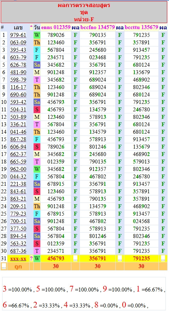
Task: Select the 456793 prediction in row 31
Action: point(56,259)
